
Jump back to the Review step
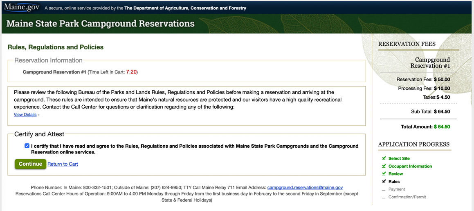coord(396,174)
